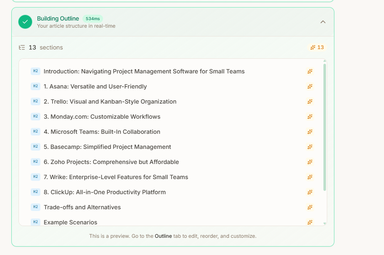
Task: Select the Example Scenarios section heading
Action: click(x=70, y=222)
